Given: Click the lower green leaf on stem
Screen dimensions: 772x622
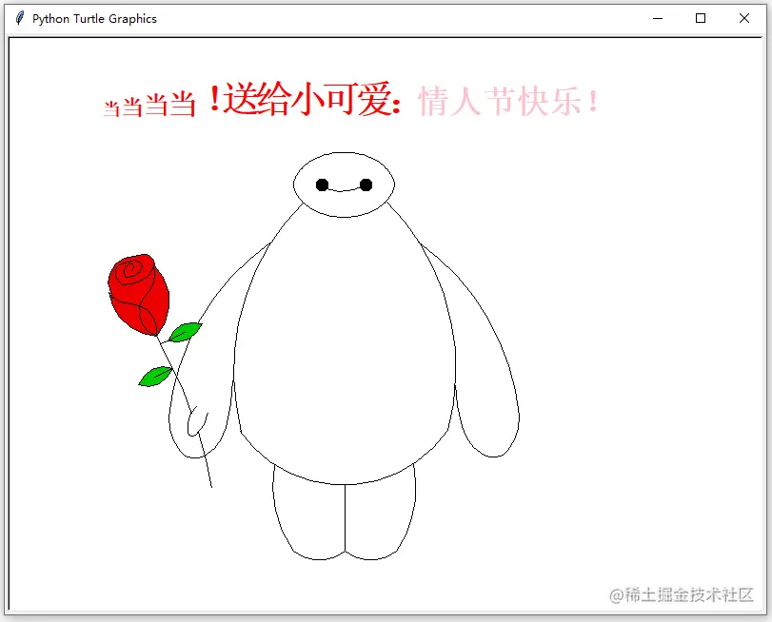Looking at the screenshot, I should click(155, 377).
